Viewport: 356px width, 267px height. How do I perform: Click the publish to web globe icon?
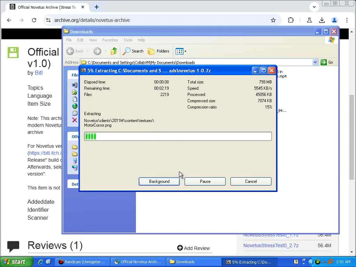coord(75,106)
